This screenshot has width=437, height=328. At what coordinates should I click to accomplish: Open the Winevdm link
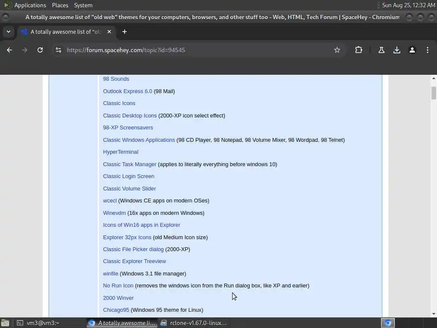pos(114,213)
